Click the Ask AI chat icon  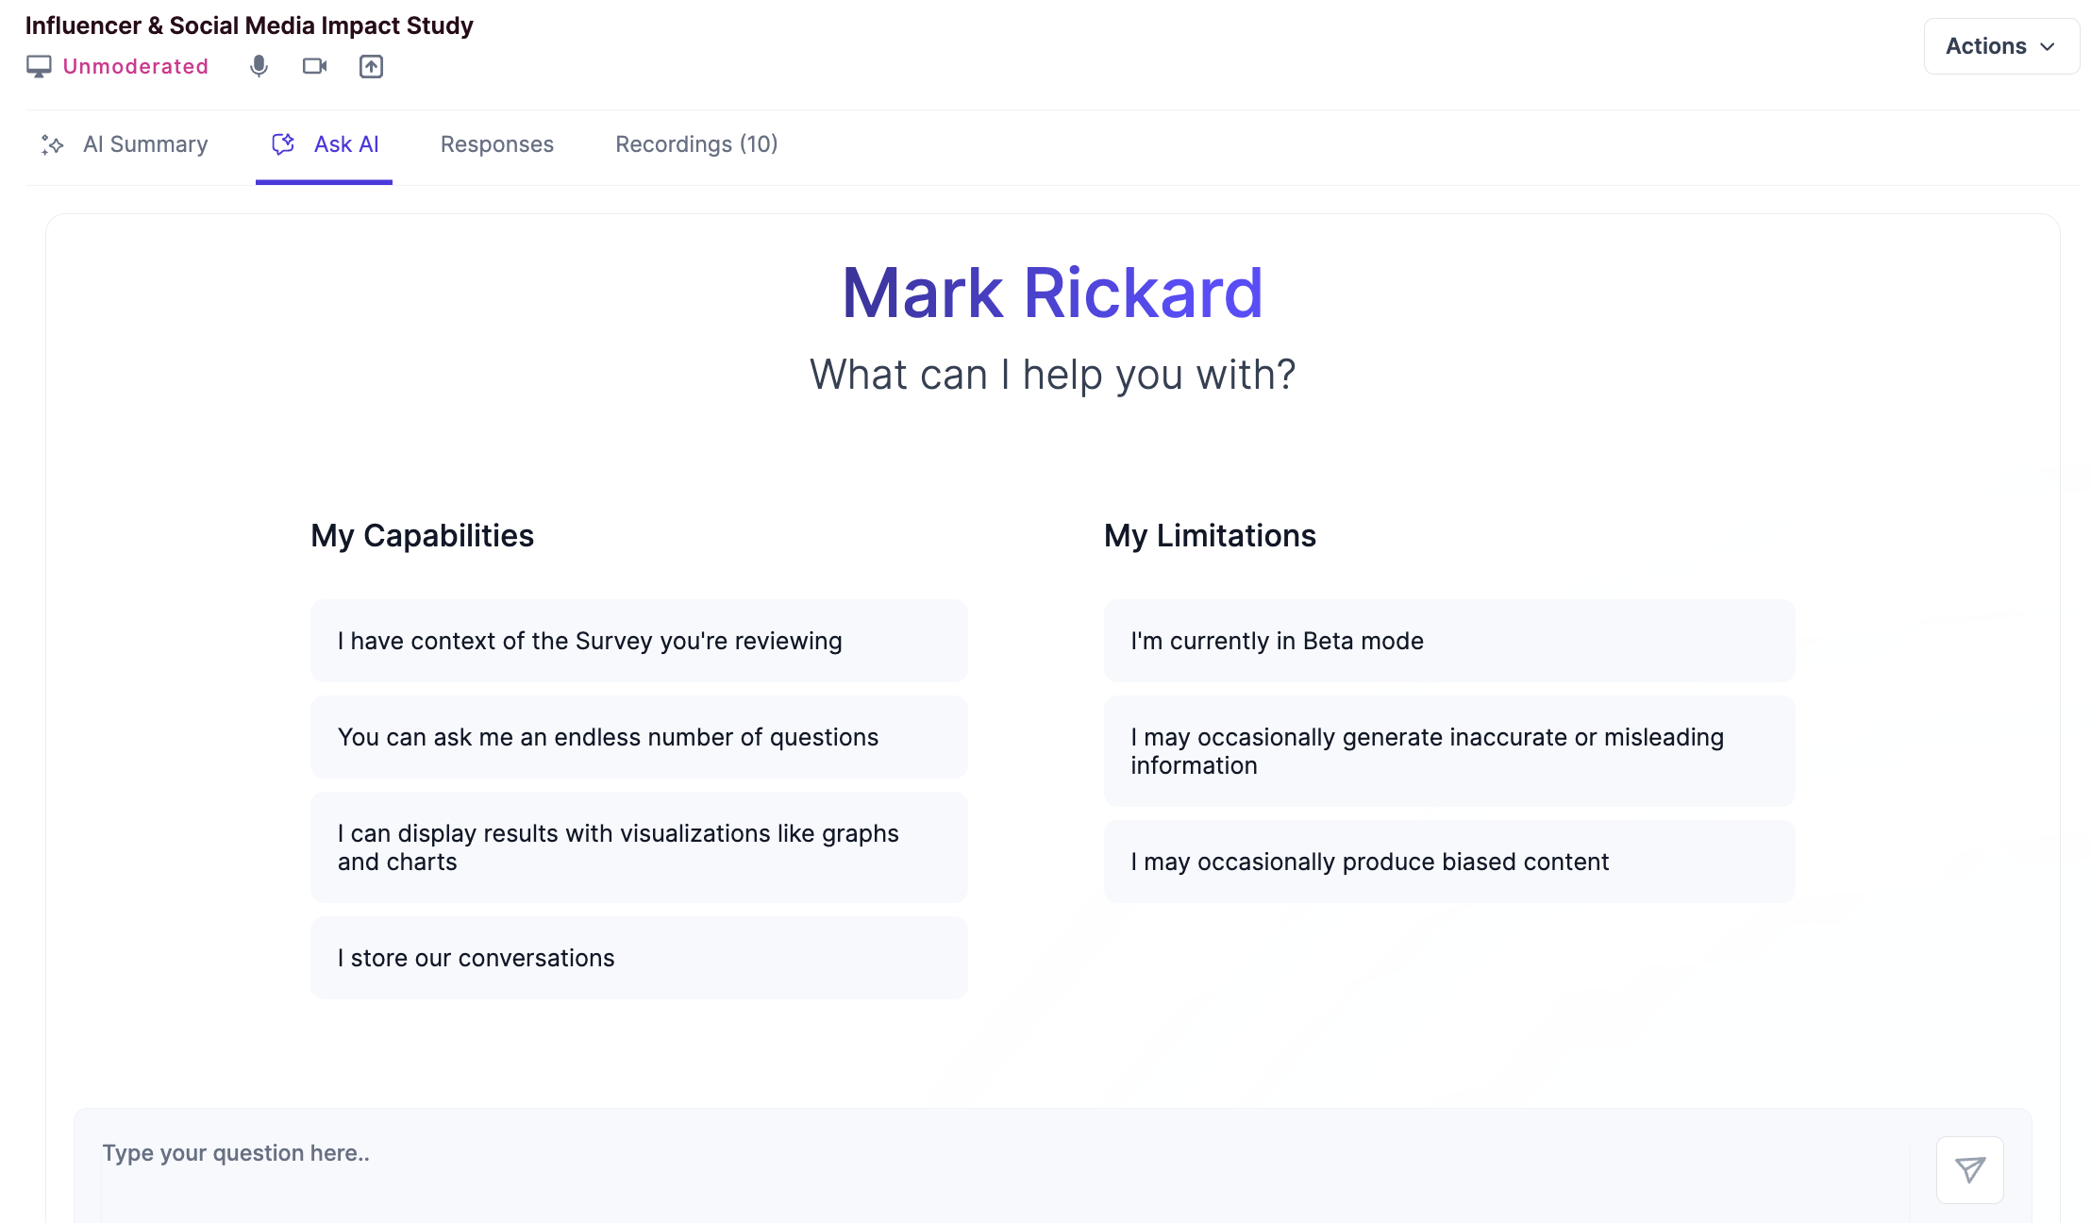click(283, 143)
